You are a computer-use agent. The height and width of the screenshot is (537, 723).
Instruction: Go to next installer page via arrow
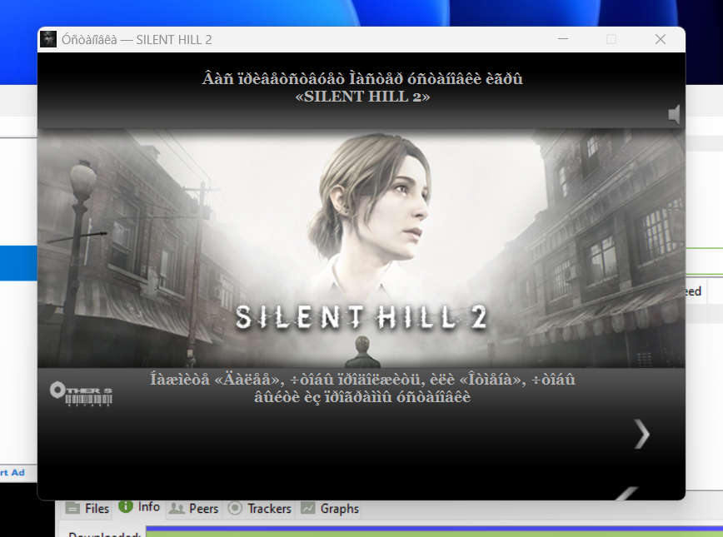642,434
